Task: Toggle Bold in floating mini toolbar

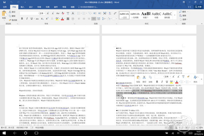Action: tap(157, 82)
